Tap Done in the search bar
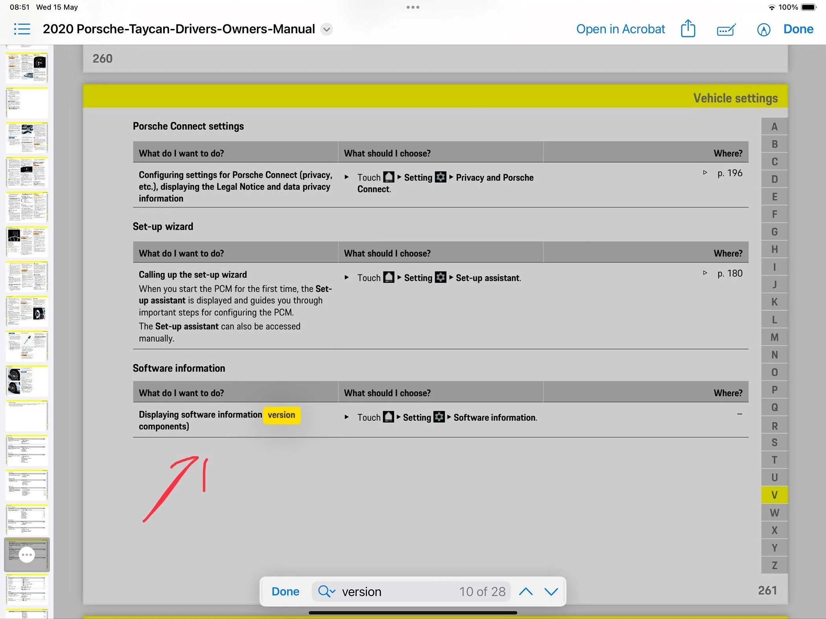This screenshot has width=826, height=619. tap(285, 591)
